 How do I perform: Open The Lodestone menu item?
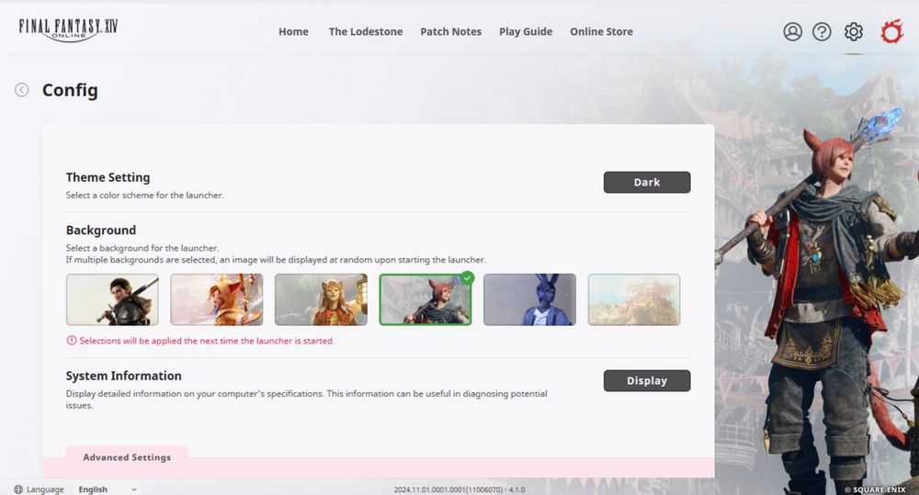pyautogui.click(x=365, y=31)
